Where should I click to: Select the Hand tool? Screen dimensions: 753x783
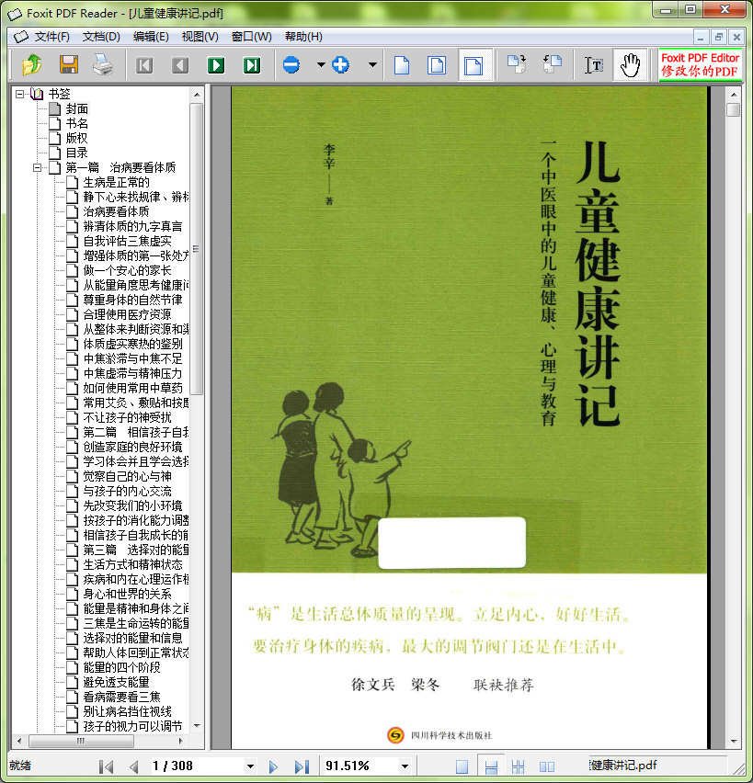[x=630, y=65]
